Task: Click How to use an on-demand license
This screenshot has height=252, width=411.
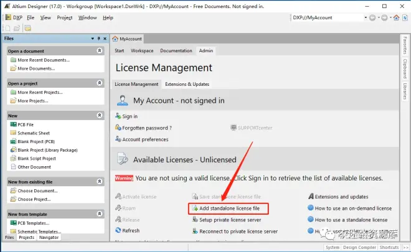Action: coord(353,208)
